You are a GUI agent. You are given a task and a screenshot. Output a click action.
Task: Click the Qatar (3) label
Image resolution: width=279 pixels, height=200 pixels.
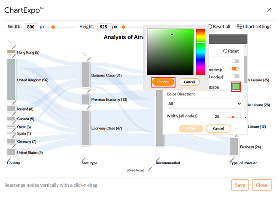[x=24, y=127]
